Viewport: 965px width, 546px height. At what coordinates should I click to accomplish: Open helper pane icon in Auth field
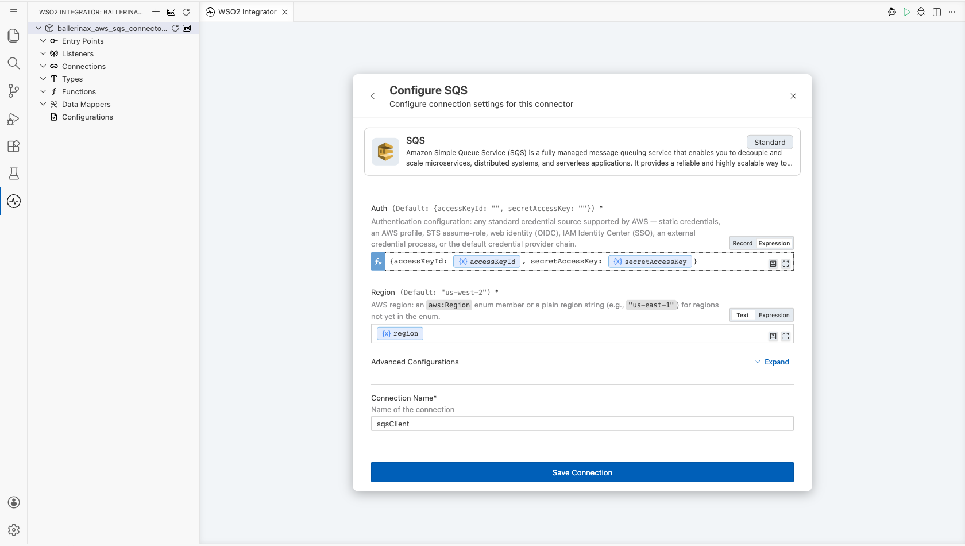click(773, 263)
